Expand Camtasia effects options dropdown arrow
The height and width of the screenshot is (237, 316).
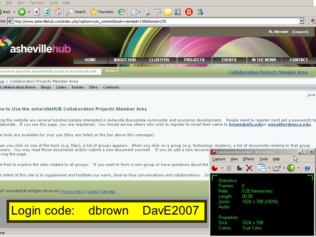[x=284, y=168]
